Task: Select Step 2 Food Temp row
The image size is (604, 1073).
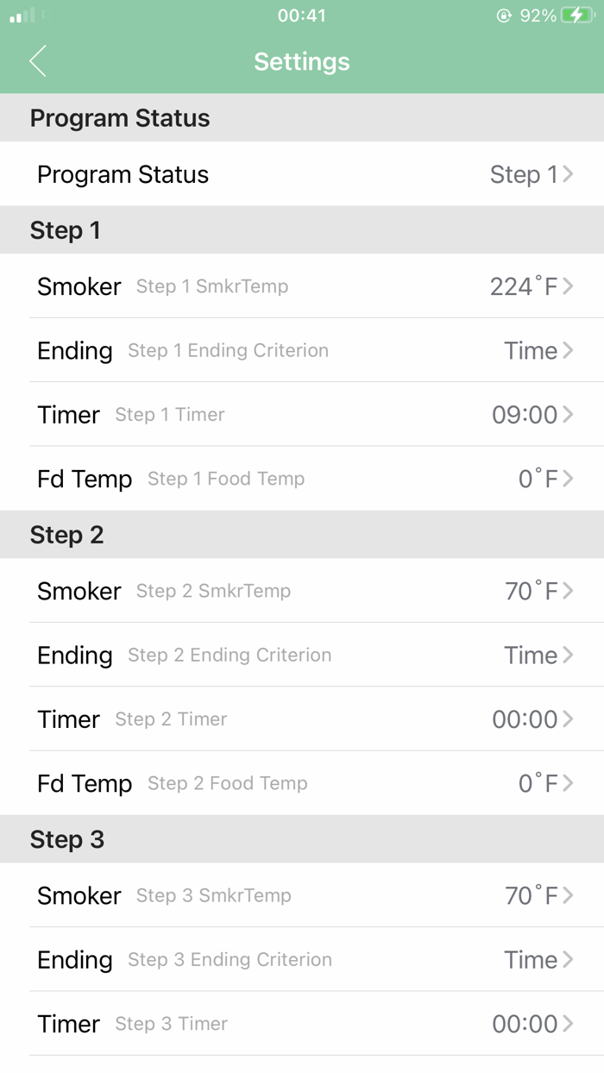Action: coord(302,783)
